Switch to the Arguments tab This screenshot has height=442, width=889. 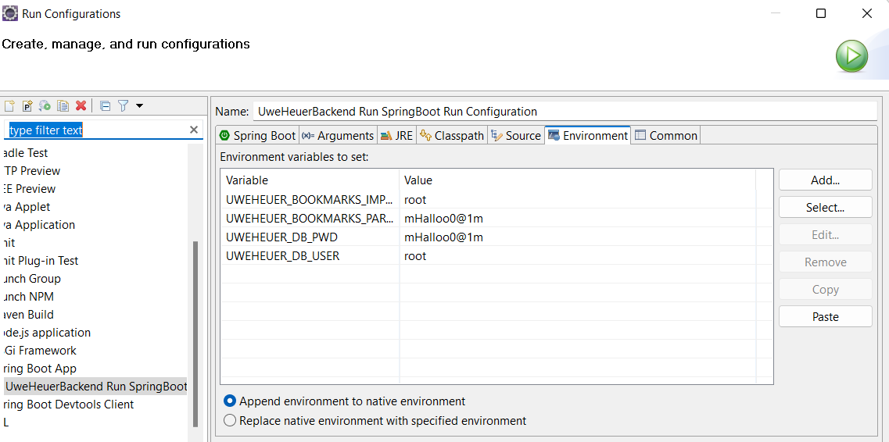(338, 136)
